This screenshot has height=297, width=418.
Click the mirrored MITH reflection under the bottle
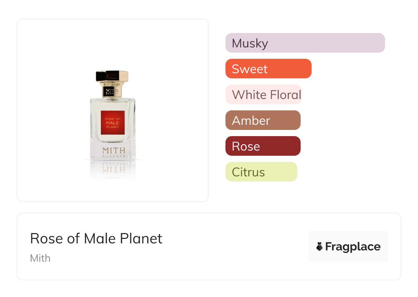tap(114, 169)
